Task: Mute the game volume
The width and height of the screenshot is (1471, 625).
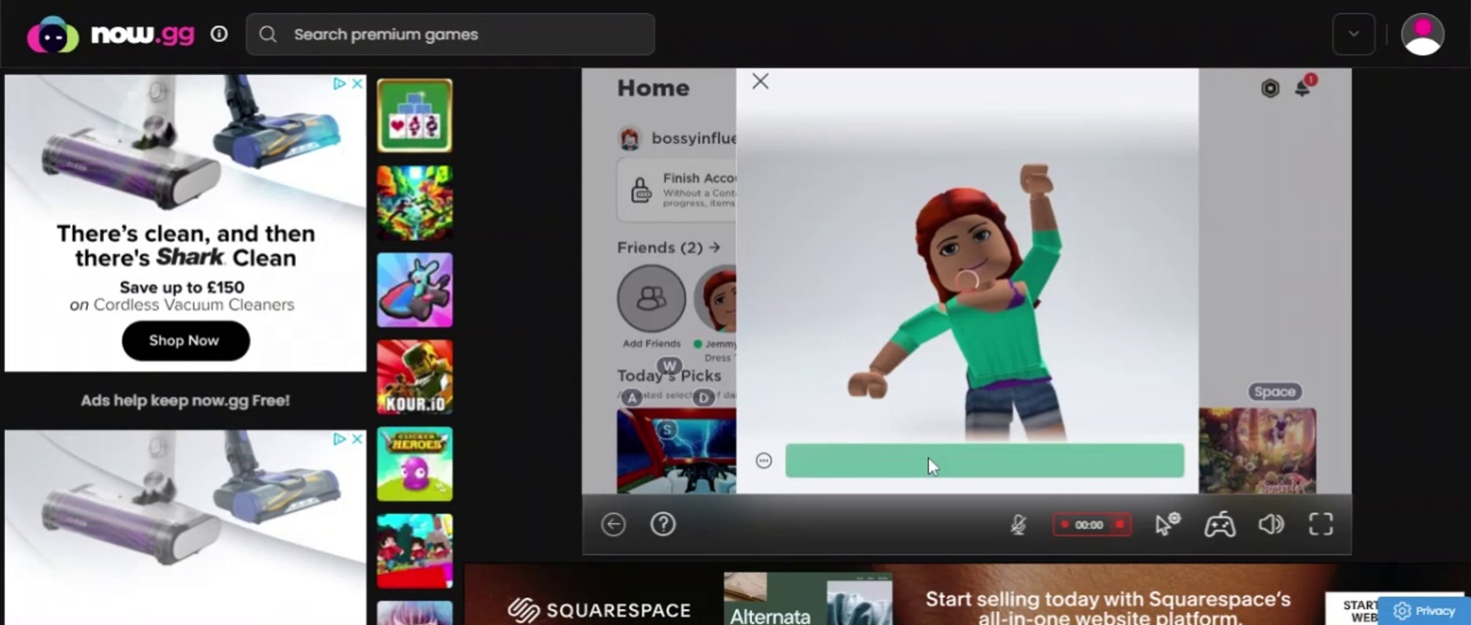Action: [x=1271, y=524]
